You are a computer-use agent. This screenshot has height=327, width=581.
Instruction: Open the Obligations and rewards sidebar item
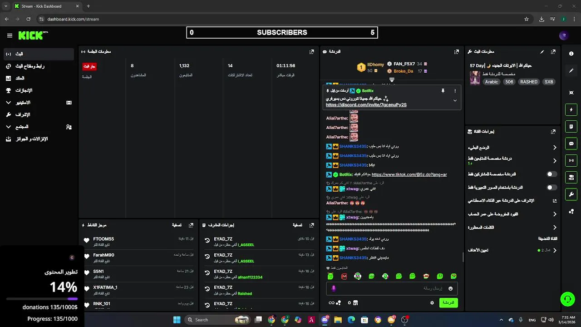click(x=38, y=139)
